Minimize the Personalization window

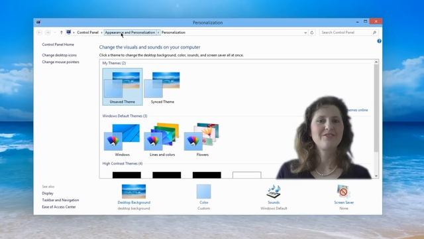[x=358, y=22]
